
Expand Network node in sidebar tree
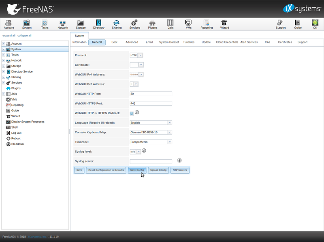[x=4, y=60]
